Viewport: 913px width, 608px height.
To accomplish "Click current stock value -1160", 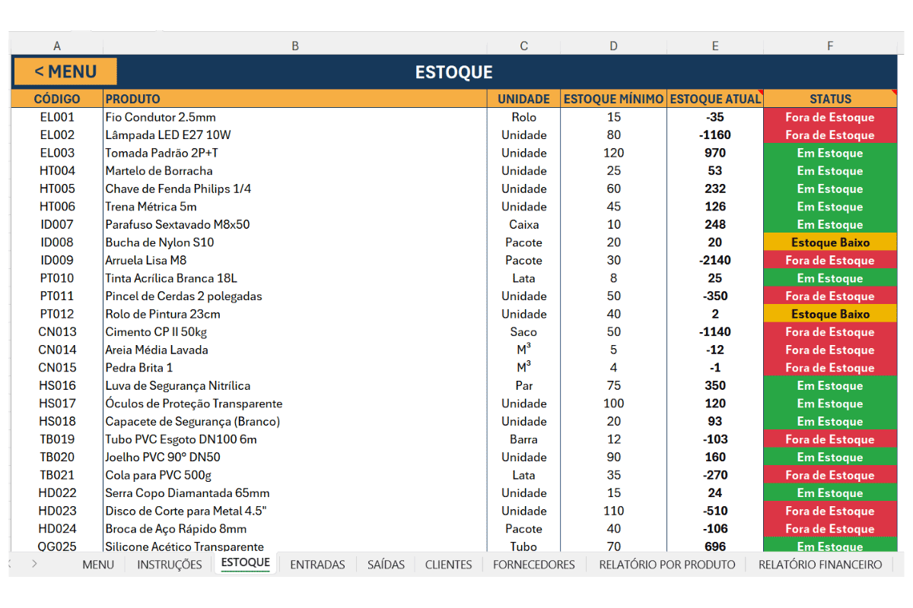I will pyautogui.click(x=715, y=135).
